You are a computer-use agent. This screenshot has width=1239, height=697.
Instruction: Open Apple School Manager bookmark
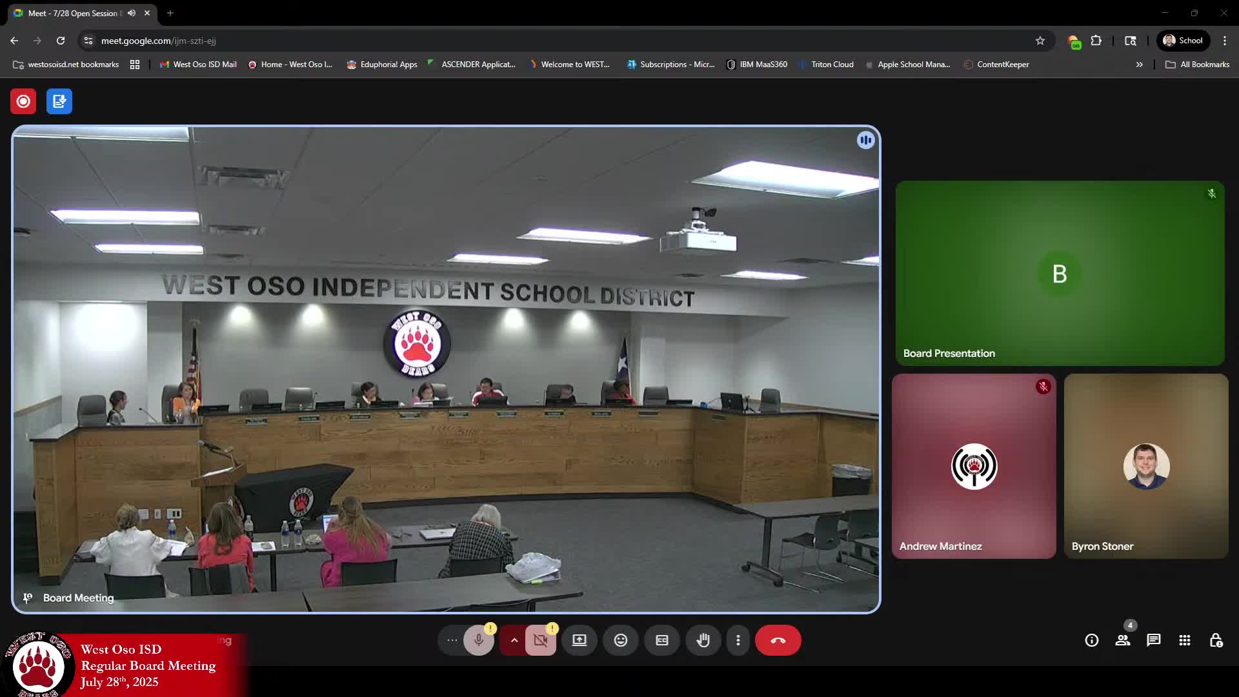click(908, 65)
